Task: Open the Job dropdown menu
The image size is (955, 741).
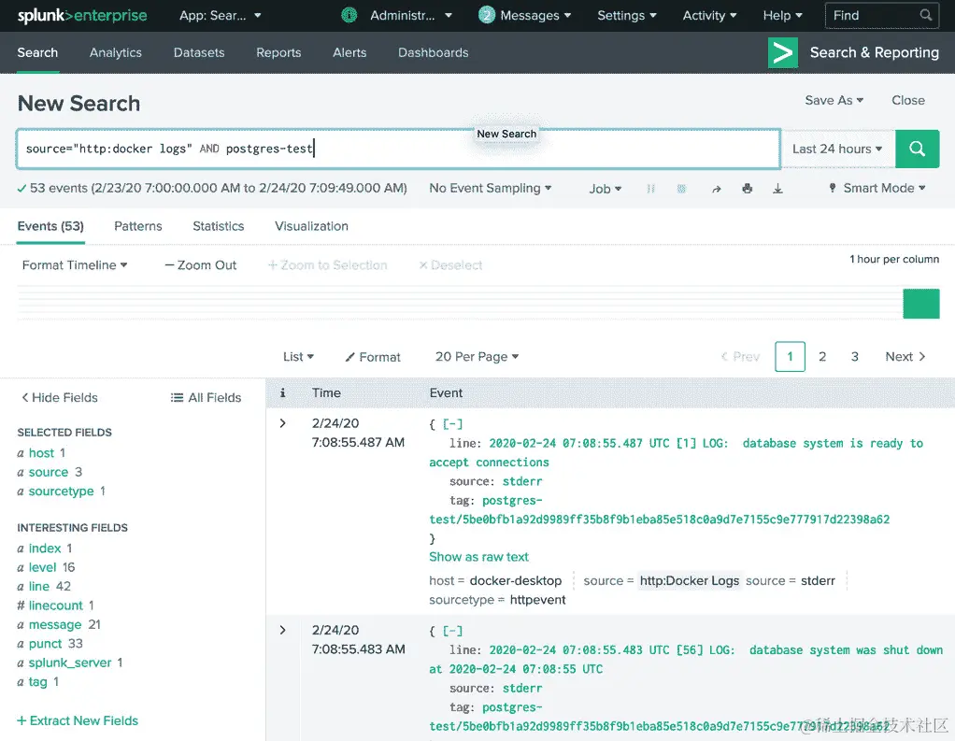Action: 605,189
